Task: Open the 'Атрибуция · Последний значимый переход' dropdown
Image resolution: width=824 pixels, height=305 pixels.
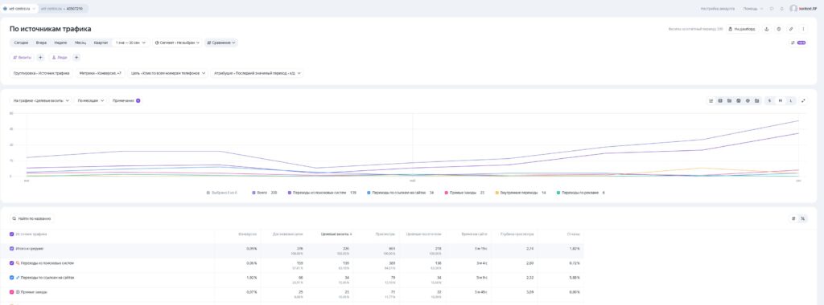Action: pyautogui.click(x=257, y=73)
